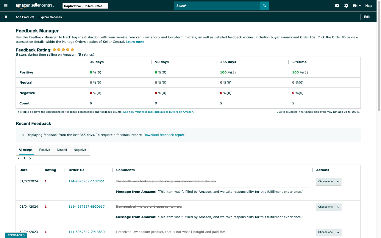
Task: Click the Actions column header
Action: [x=323, y=170]
